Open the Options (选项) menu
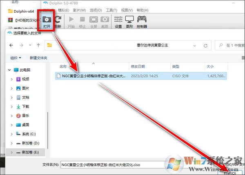 (x=96, y=10)
